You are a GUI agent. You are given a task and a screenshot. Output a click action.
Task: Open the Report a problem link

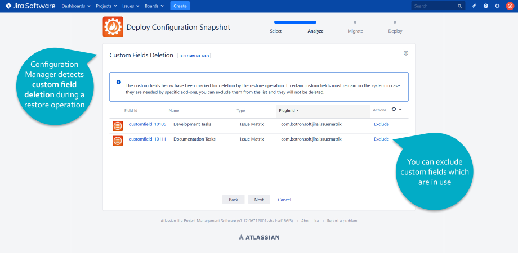342,221
